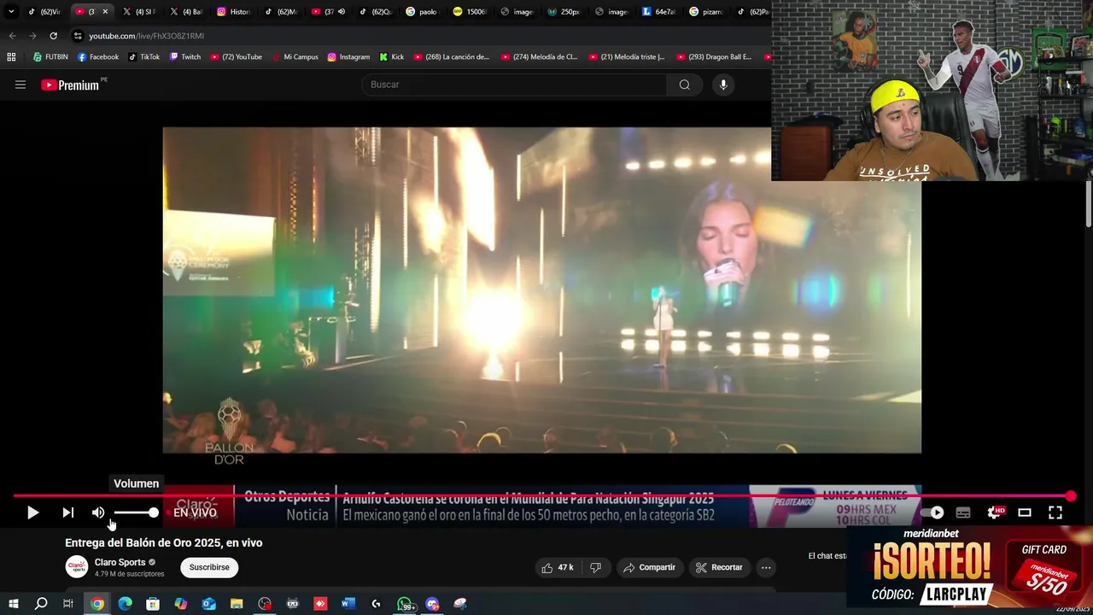Open the Kick bookmark
The image size is (1093, 615).
[x=391, y=57]
